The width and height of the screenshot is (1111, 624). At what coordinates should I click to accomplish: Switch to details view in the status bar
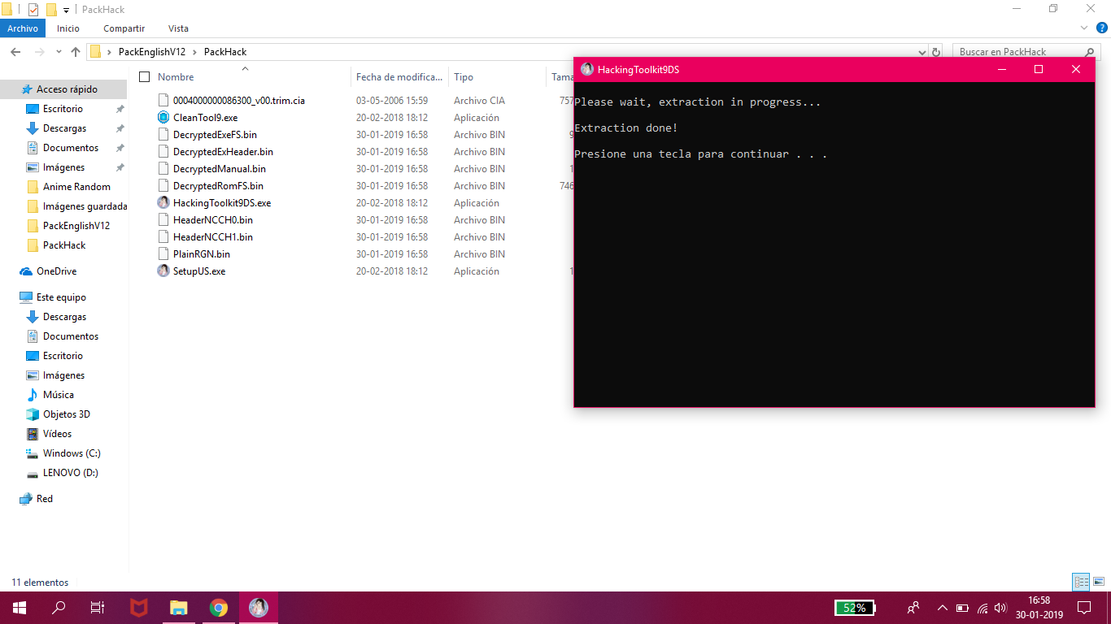pos(1081,582)
